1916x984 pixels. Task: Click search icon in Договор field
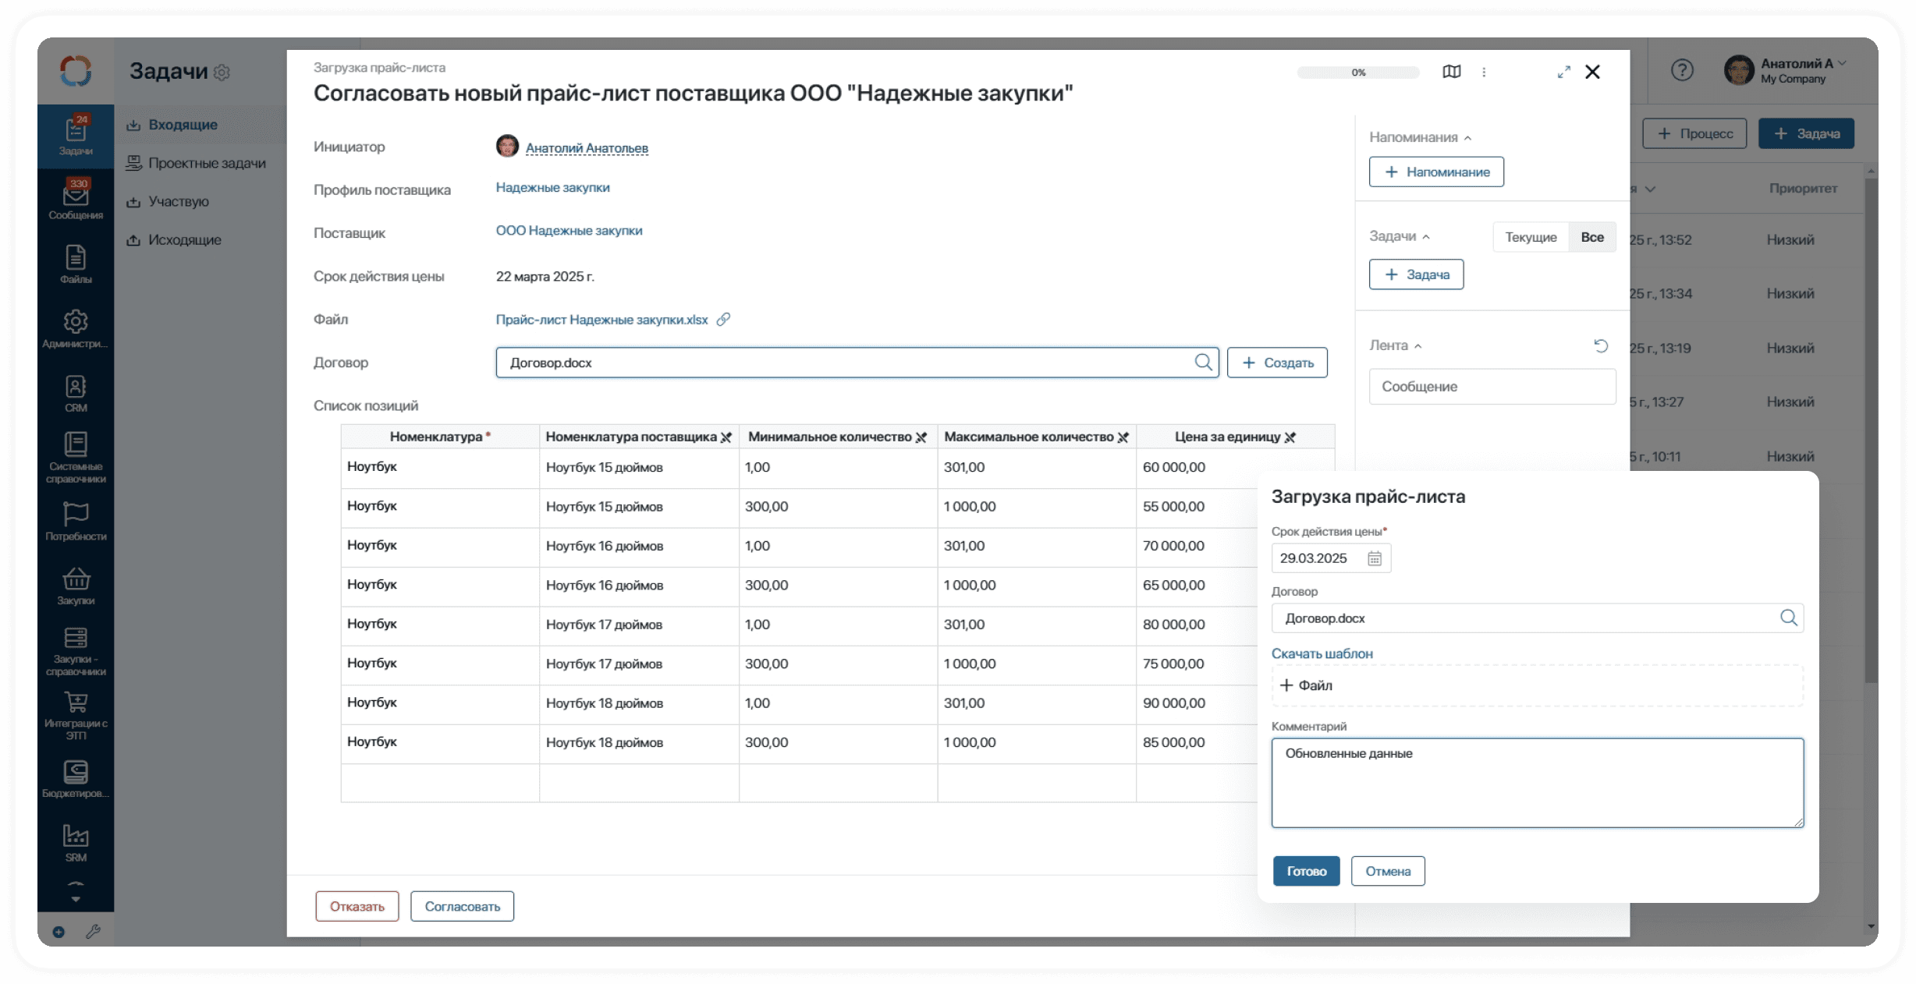(x=1203, y=363)
